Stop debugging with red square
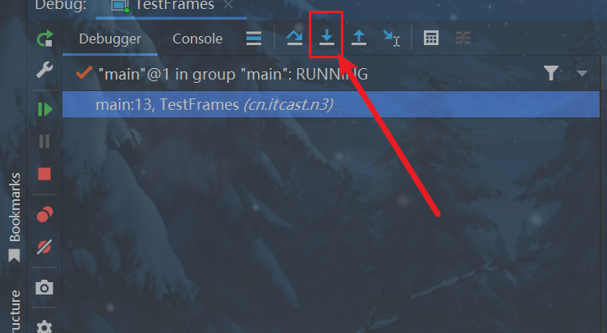The width and height of the screenshot is (607, 333). pos(44,174)
